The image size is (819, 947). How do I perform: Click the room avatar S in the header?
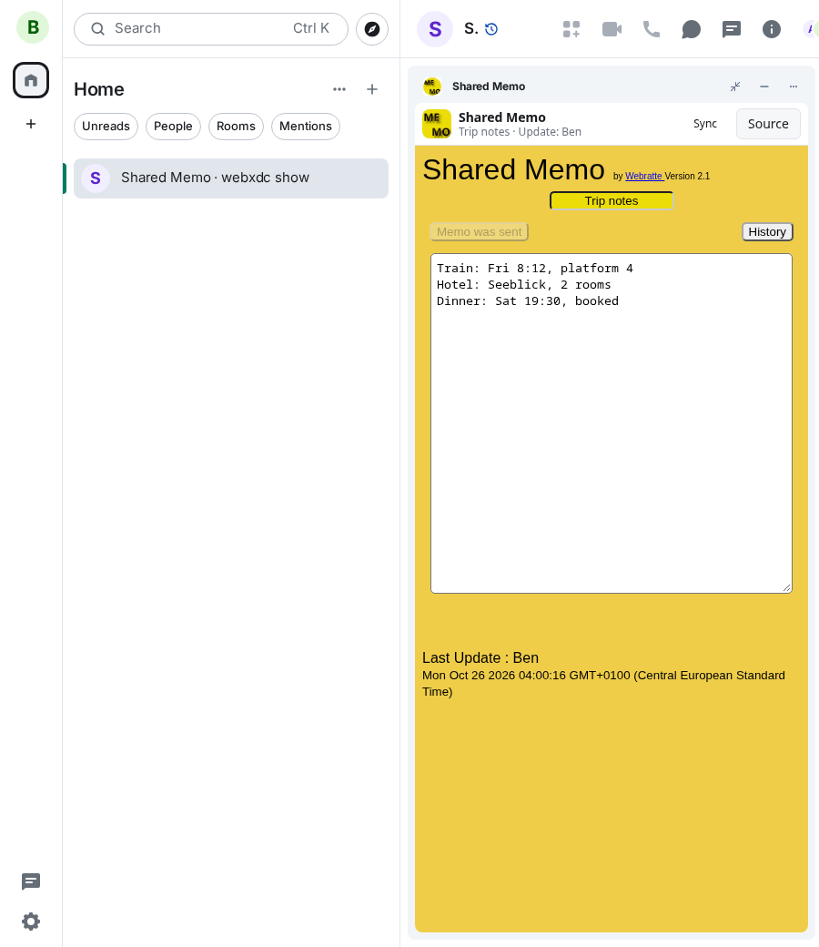435,29
